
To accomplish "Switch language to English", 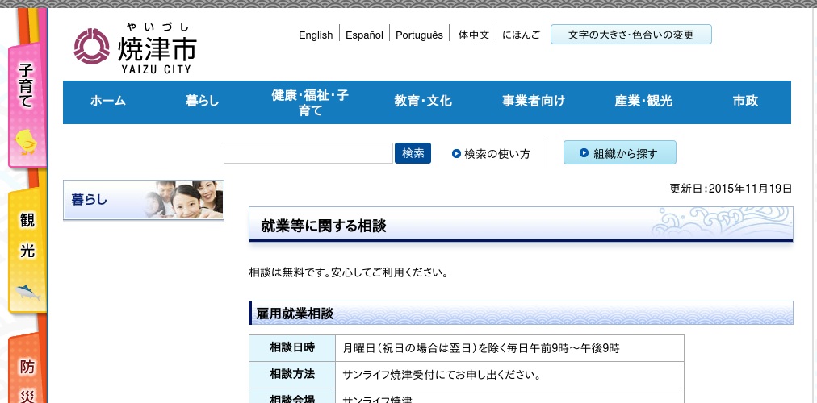I will click(x=316, y=35).
